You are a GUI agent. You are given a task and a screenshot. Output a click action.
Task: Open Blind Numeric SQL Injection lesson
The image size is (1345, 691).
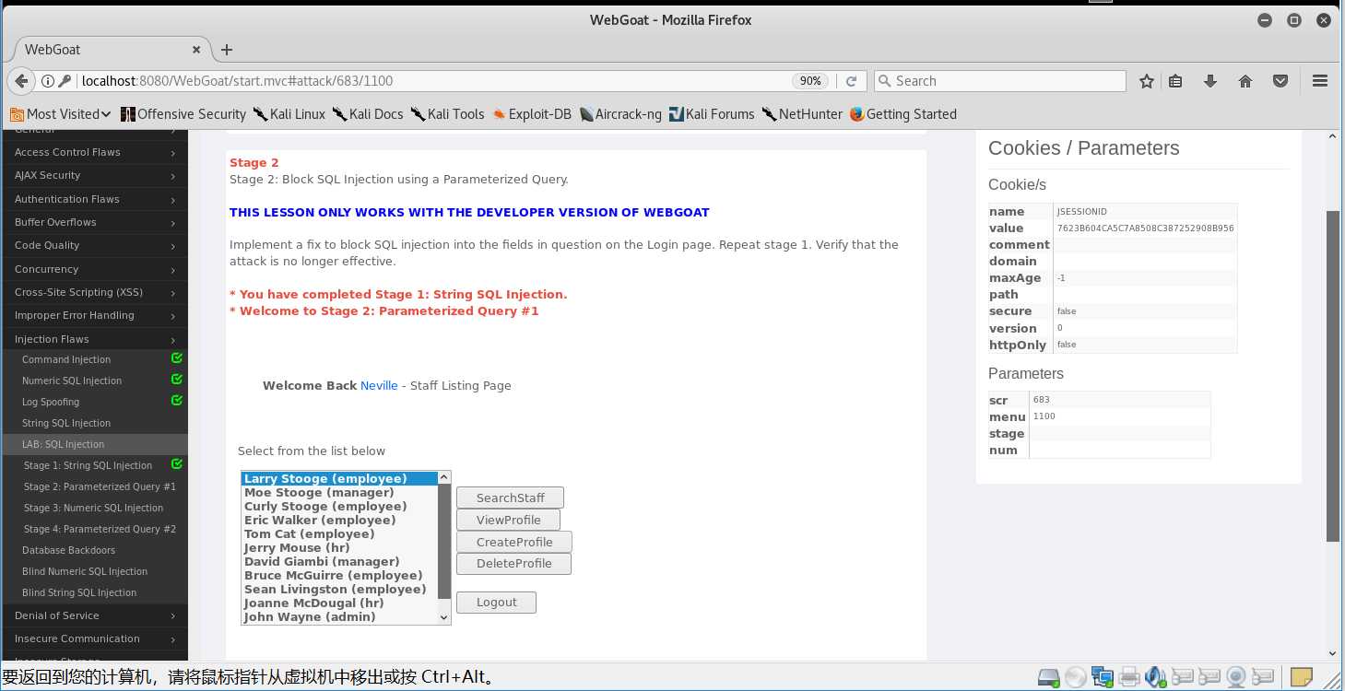point(85,571)
